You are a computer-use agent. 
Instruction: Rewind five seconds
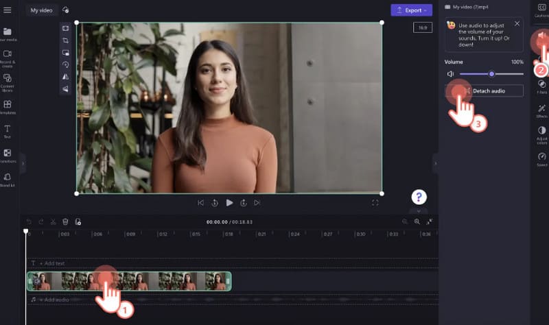click(x=215, y=203)
